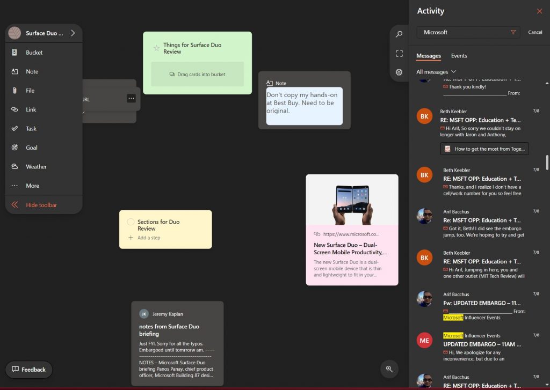
Task: Click the Sections for Duo Review title
Action: click(158, 225)
